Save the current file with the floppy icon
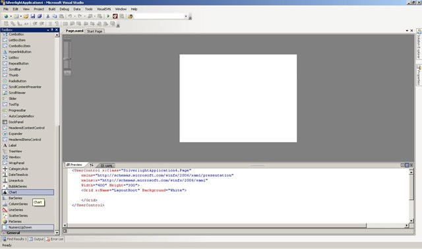 (x=33, y=16)
